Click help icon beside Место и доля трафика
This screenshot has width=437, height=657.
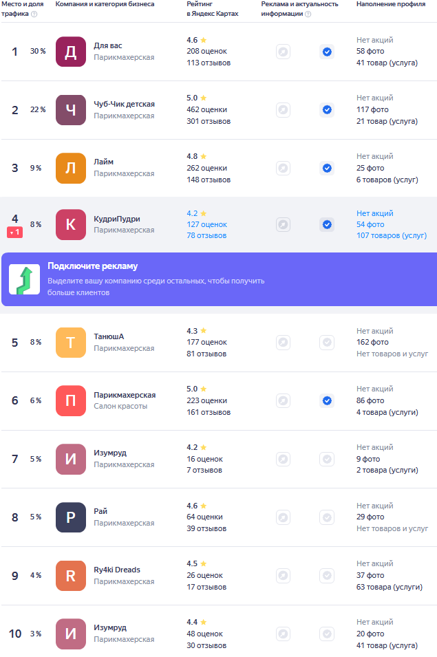pyautogui.click(x=34, y=14)
